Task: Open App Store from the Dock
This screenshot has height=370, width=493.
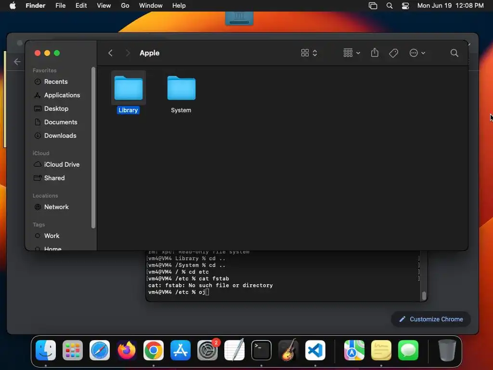Action: pyautogui.click(x=181, y=350)
